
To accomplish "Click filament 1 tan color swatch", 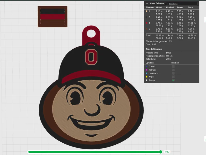I will pos(147,11).
